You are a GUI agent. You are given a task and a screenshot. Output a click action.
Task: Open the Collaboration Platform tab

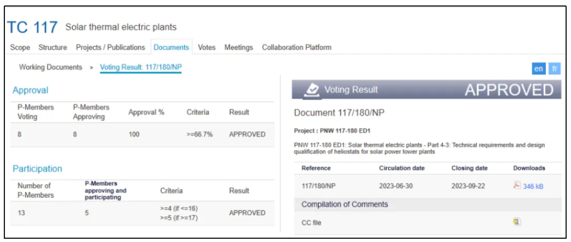[297, 48]
